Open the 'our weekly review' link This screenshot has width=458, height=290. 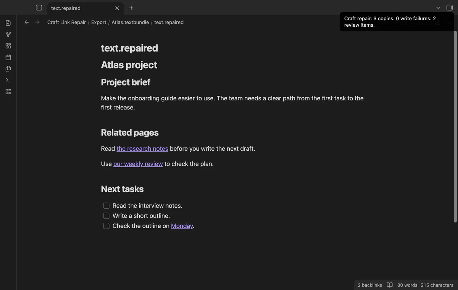(x=138, y=164)
